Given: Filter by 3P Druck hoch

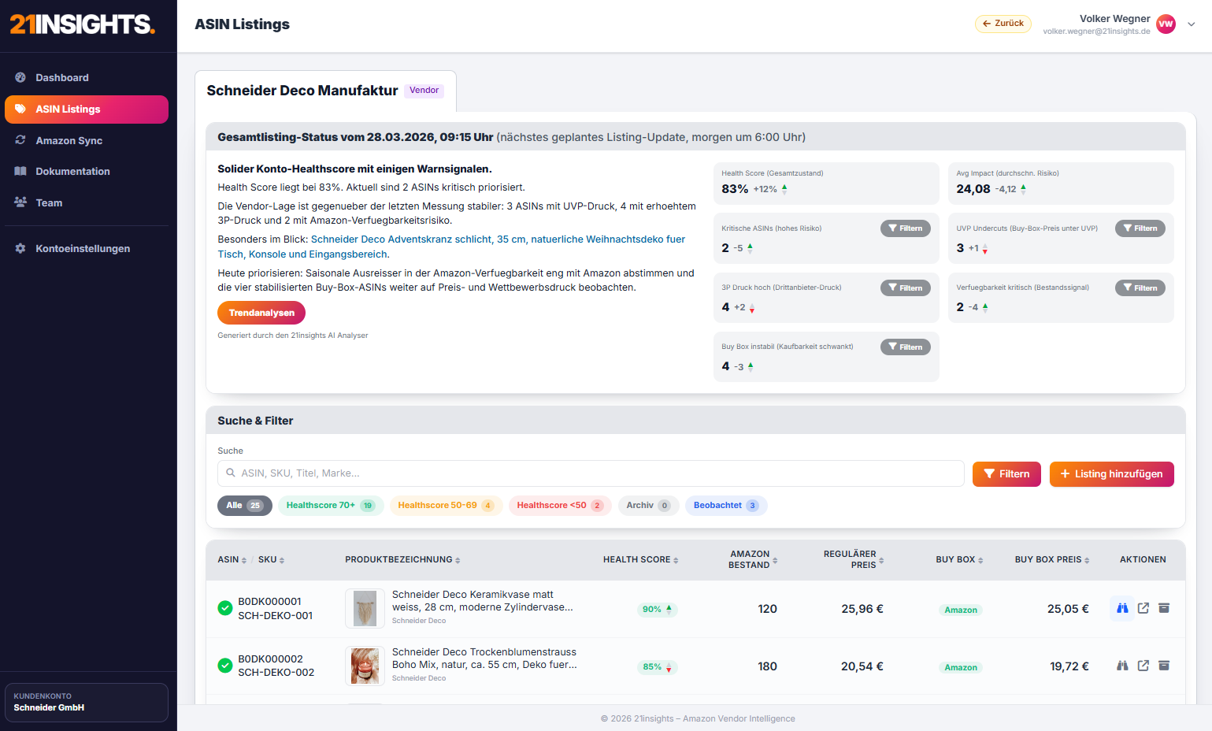Looking at the screenshot, I should point(905,288).
